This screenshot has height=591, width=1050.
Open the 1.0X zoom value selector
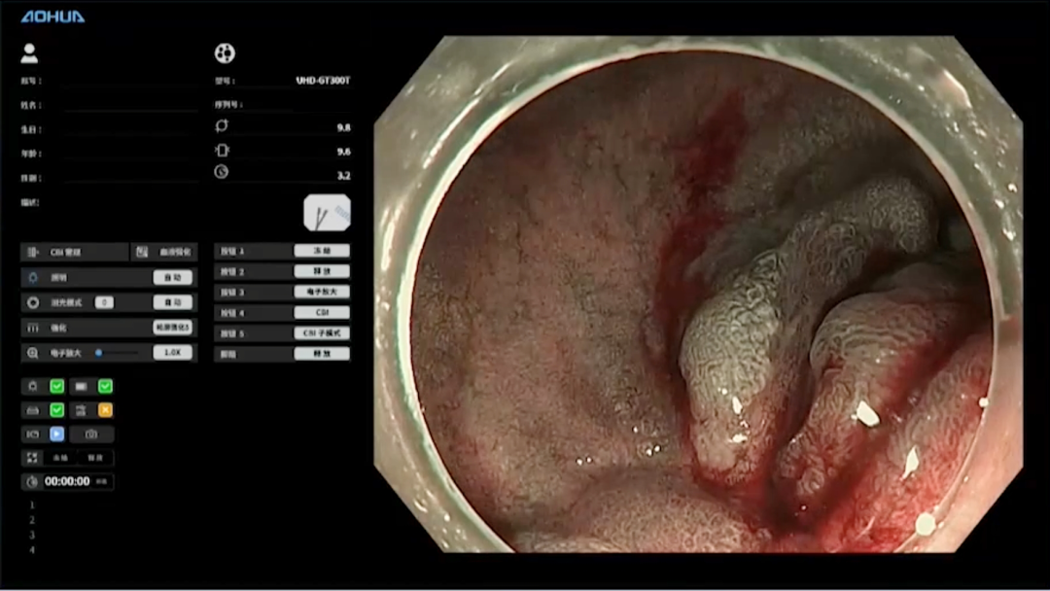(173, 353)
